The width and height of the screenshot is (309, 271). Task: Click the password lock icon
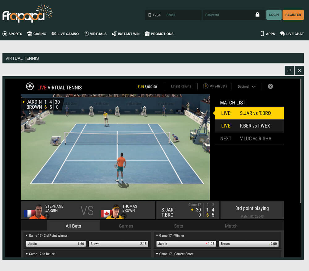257,15
